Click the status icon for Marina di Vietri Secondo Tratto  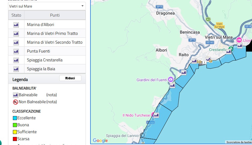coord(16,42)
